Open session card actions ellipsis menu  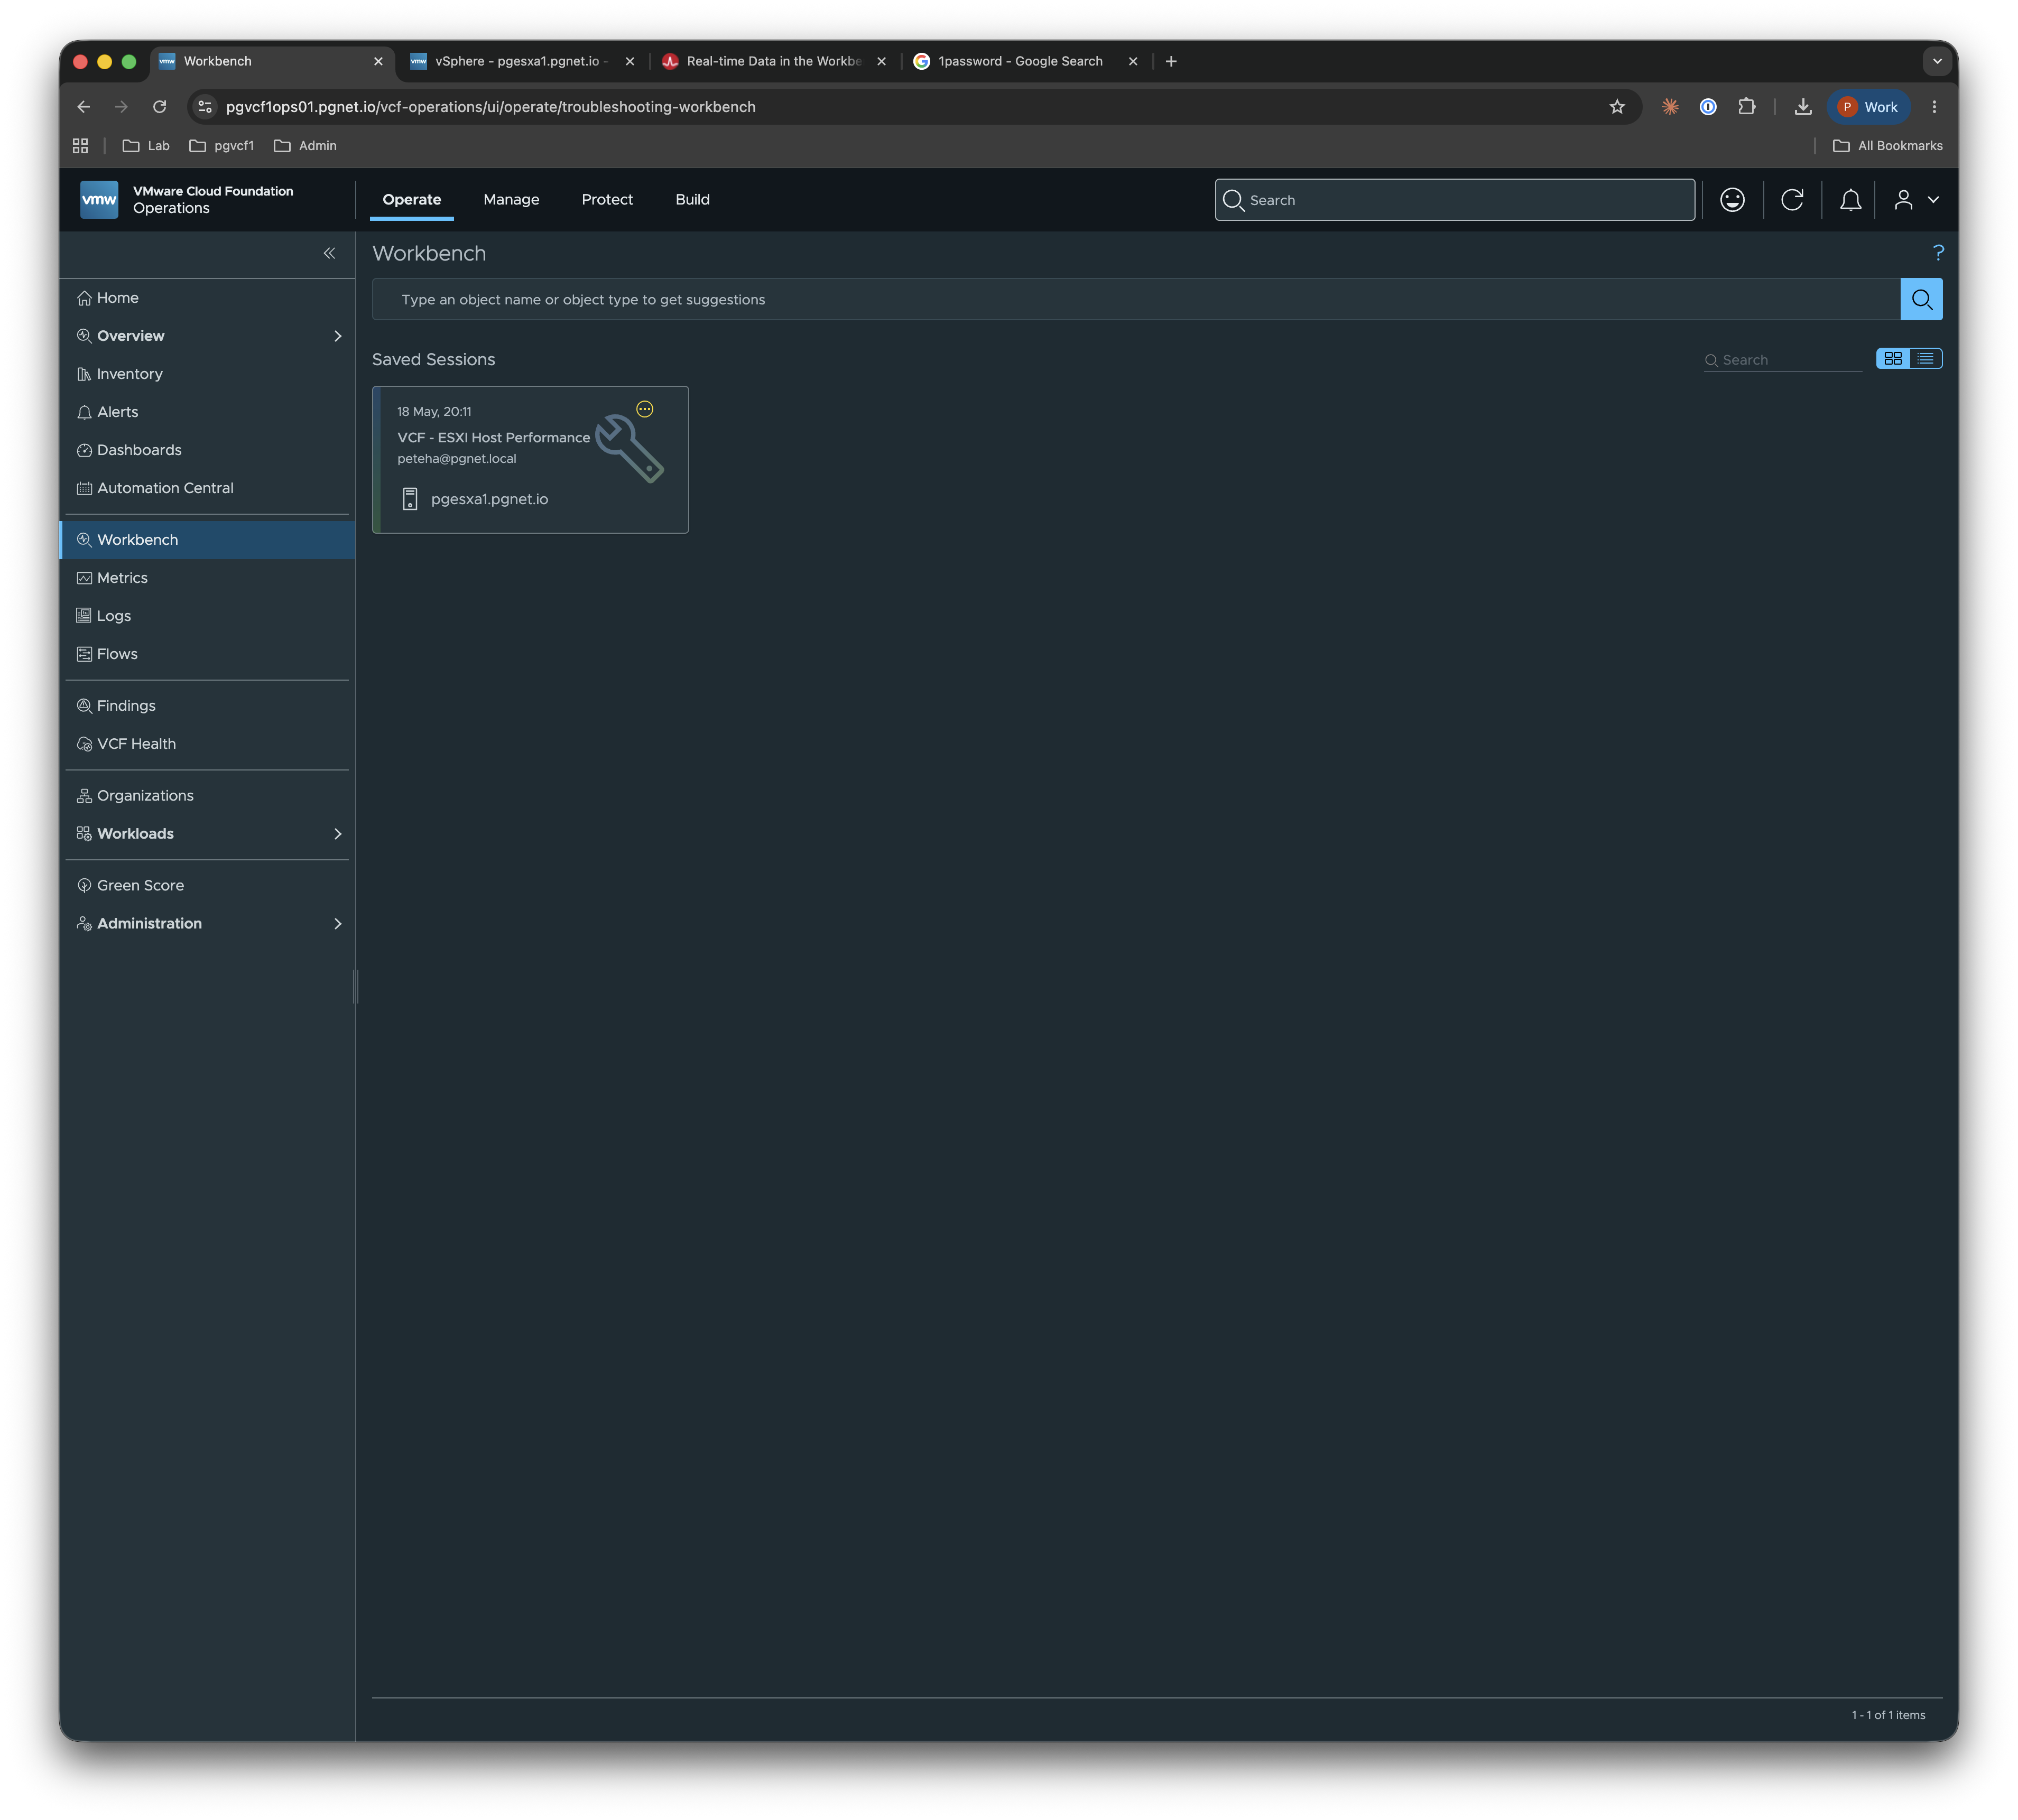[645, 409]
